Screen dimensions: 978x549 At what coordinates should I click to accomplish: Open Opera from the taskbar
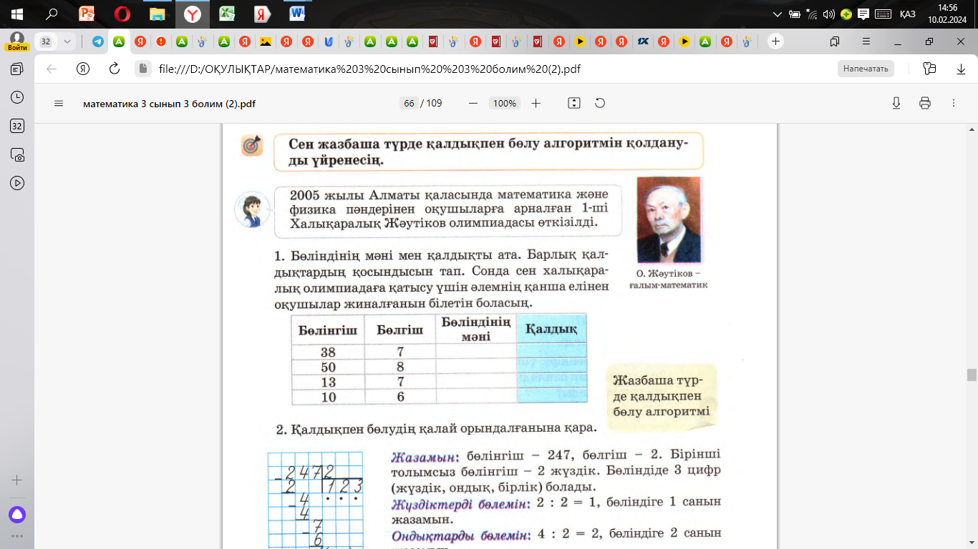122,14
